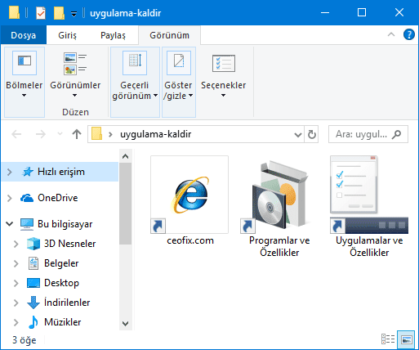
Task: Expand the Desktop node
Action: (x=16, y=283)
